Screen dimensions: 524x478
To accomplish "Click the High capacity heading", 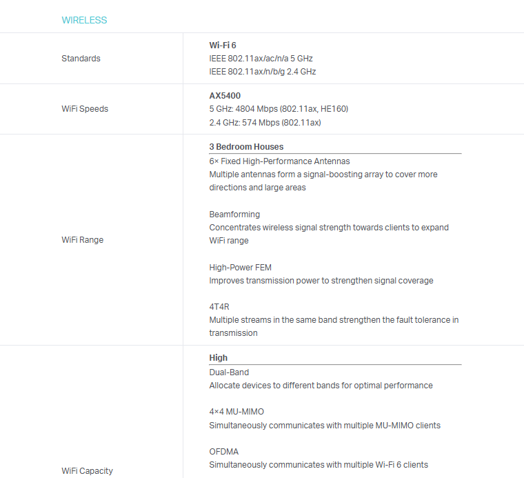I will click(x=219, y=358).
